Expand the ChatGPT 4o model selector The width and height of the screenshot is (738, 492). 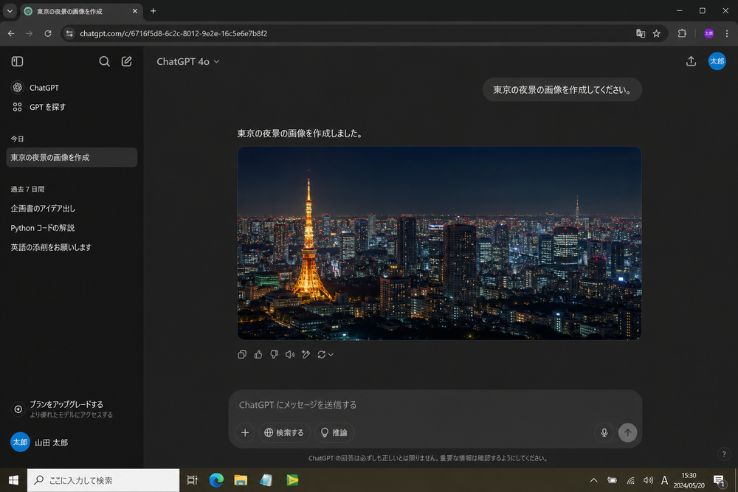coord(187,61)
